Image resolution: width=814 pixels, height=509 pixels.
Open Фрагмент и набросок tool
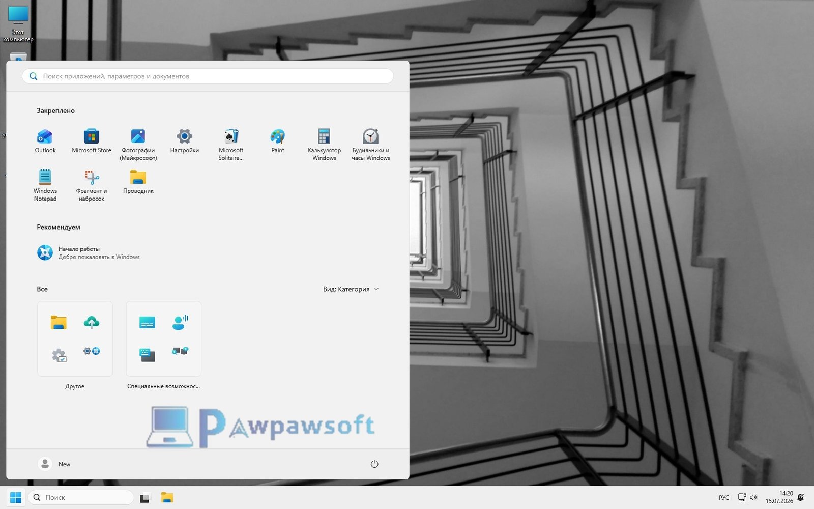[x=92, y=185]
